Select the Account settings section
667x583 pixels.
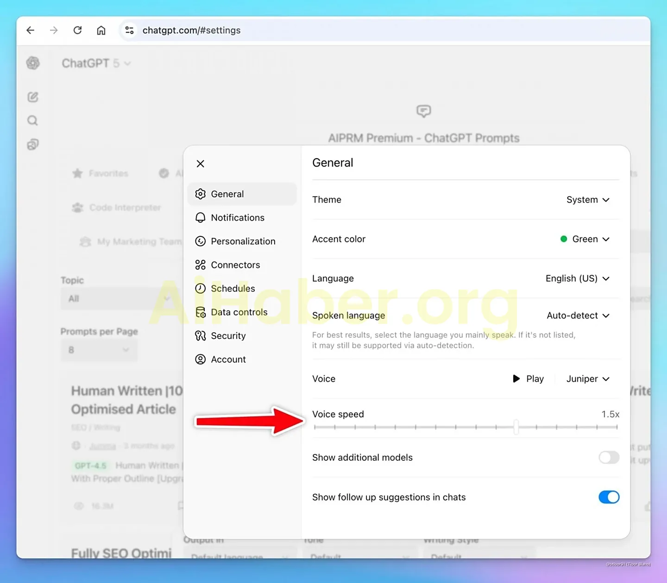tap(228, 359)
